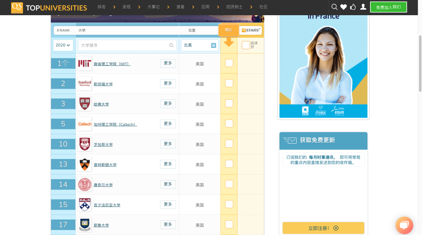Screen dimensions: 422x235
Task: Expand 更多 for 耶鲁大学
Action: click(x=168, y=224)
